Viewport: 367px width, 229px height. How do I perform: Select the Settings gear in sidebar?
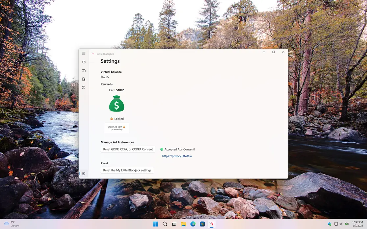pos(84,173)
